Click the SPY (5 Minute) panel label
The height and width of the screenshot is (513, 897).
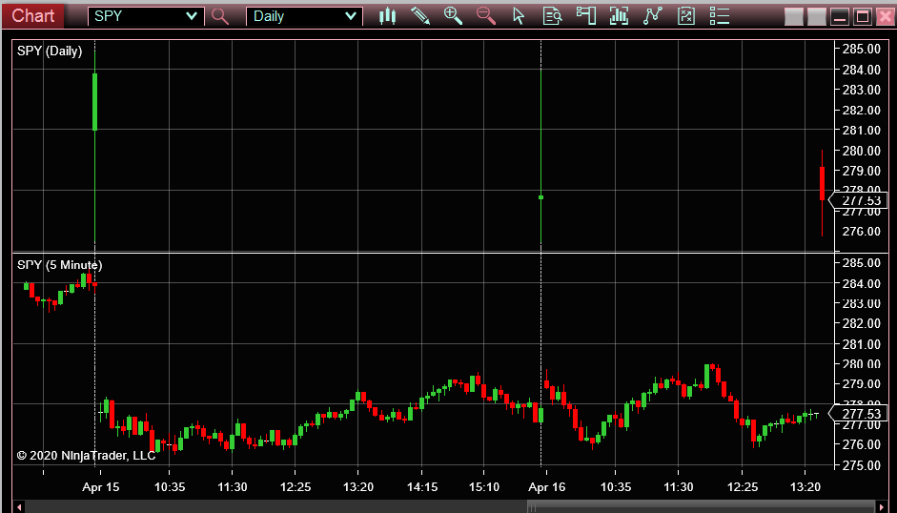point(59,265)
